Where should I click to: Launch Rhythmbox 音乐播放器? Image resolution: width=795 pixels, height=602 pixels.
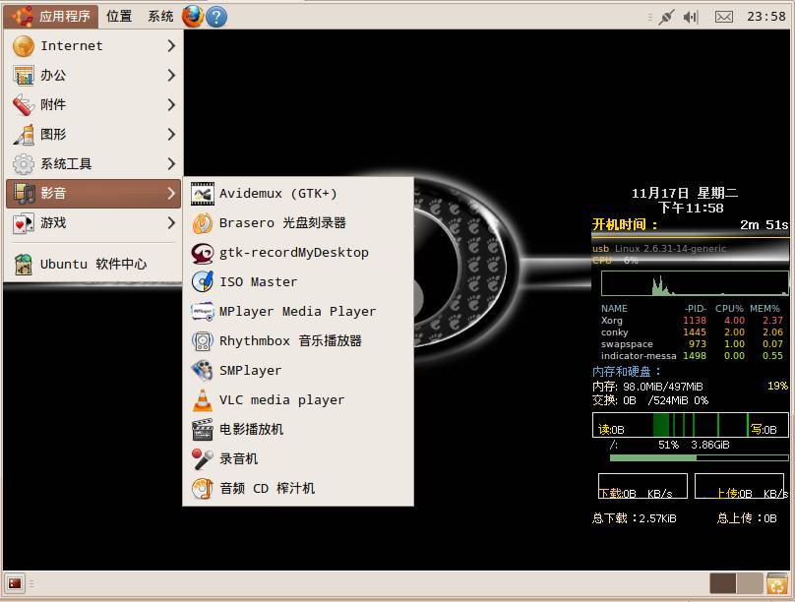coord(298,341)
